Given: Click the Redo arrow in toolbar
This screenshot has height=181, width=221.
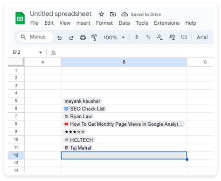Looking at the screenshot, I should click(x=71, y=37).
